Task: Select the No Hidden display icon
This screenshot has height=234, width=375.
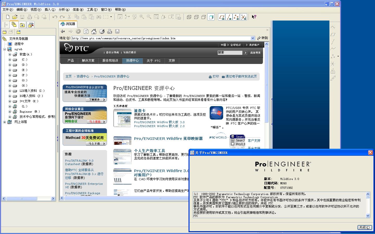Action: click(x=204, y=17)
